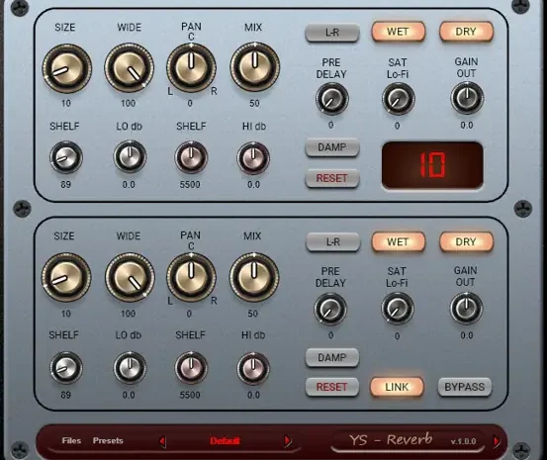Click the upper GAIN OUT value 0.0
The image size is (547, 460).
(467, 126)
